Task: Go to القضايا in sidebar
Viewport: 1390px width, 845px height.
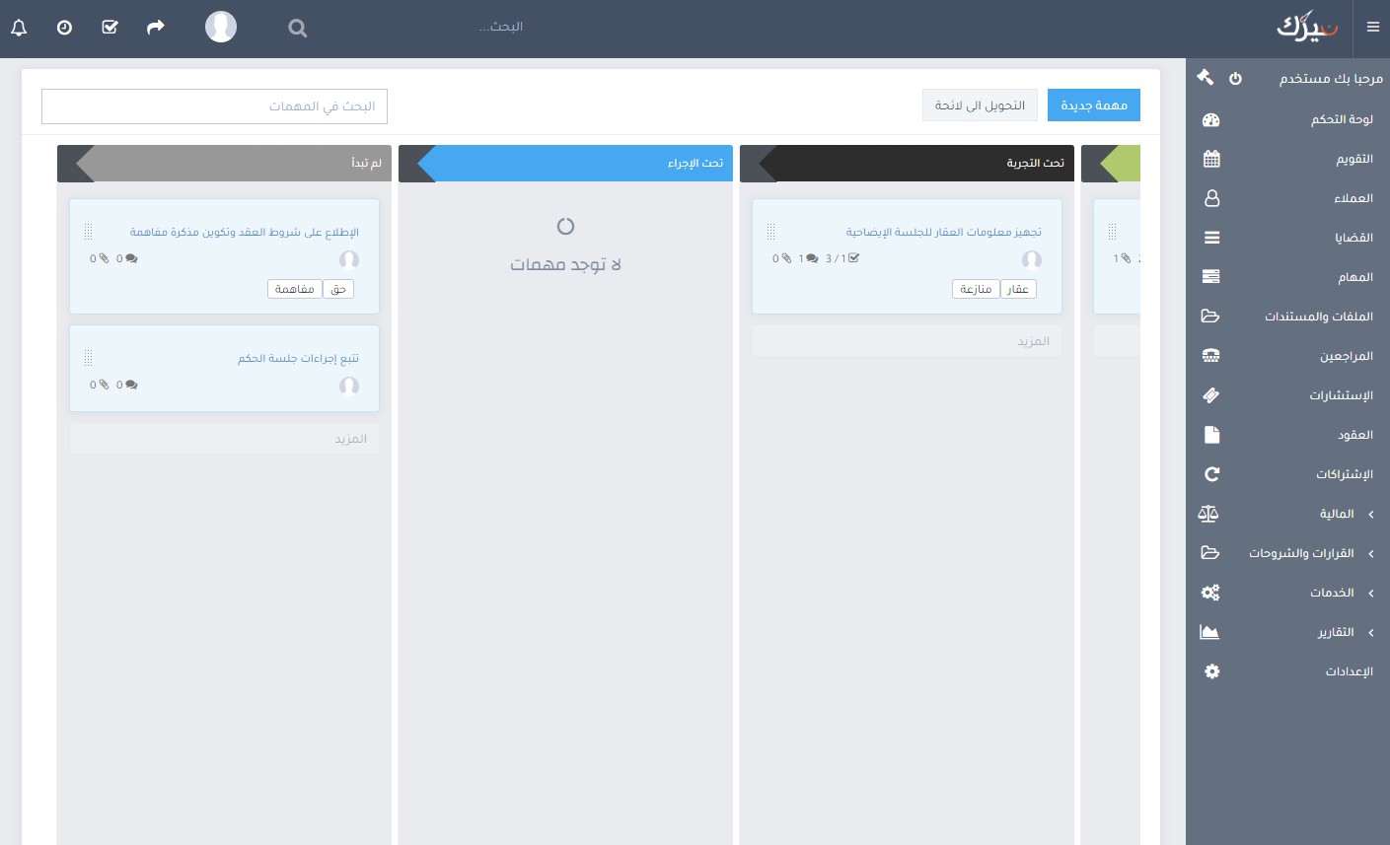Action: pyautogui.click(x=1353, y=238)
